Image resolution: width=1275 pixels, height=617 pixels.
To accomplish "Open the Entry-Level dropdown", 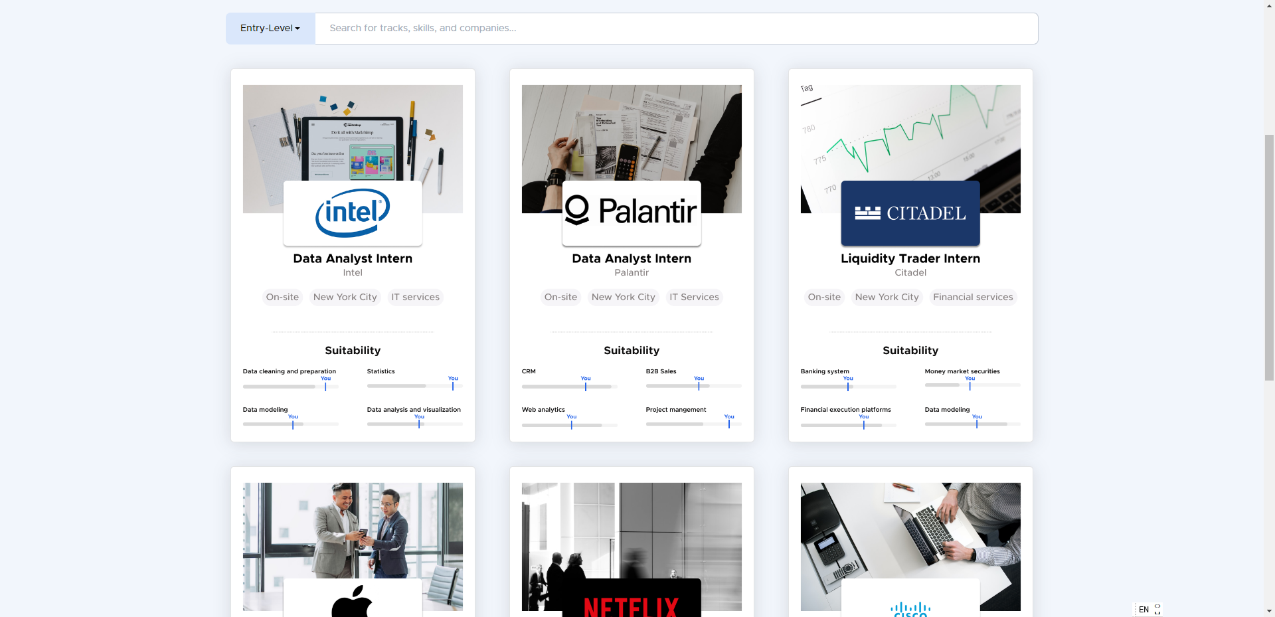I will [x=270, y=29].
